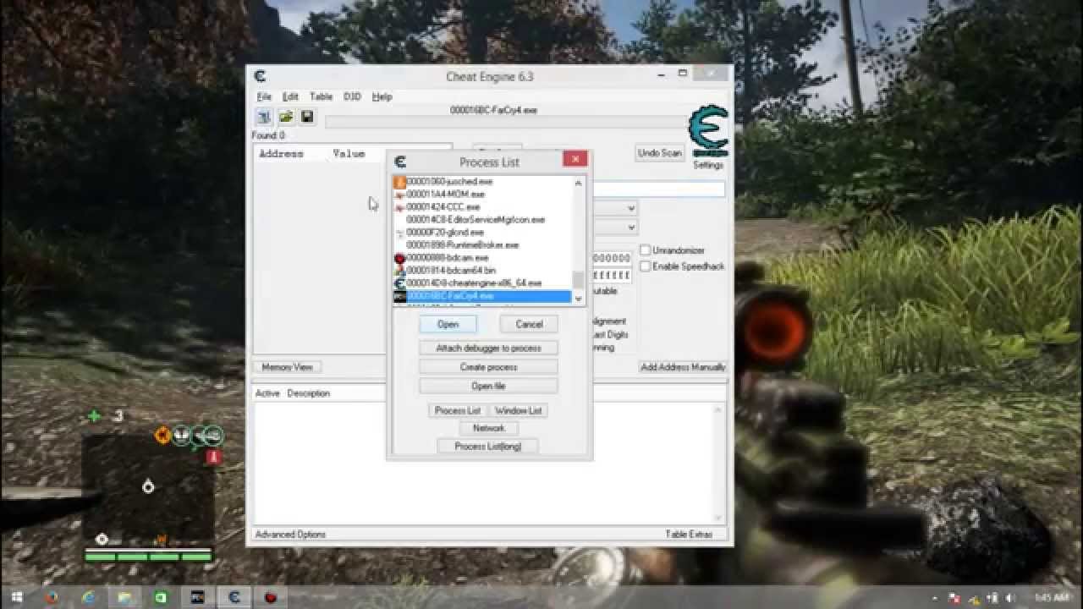Open Internet Explorer from the taskbar
The height and width of the screenshot is (609, 1083).
coord(89,597)
